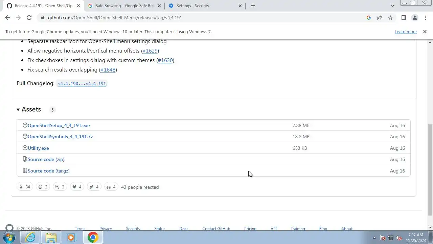The image size is (433, 244).
Task: Click the address bar URL
Action: tap(115, 18)
